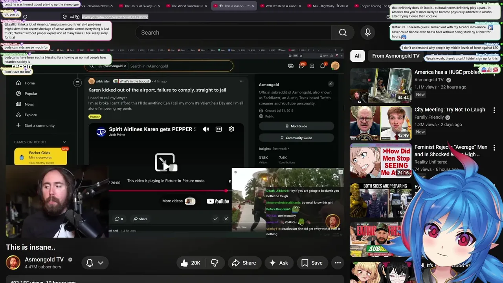Dislike the video with thumbs-down icon
This screenshot has width=503, height=283.
click(215, 263)
